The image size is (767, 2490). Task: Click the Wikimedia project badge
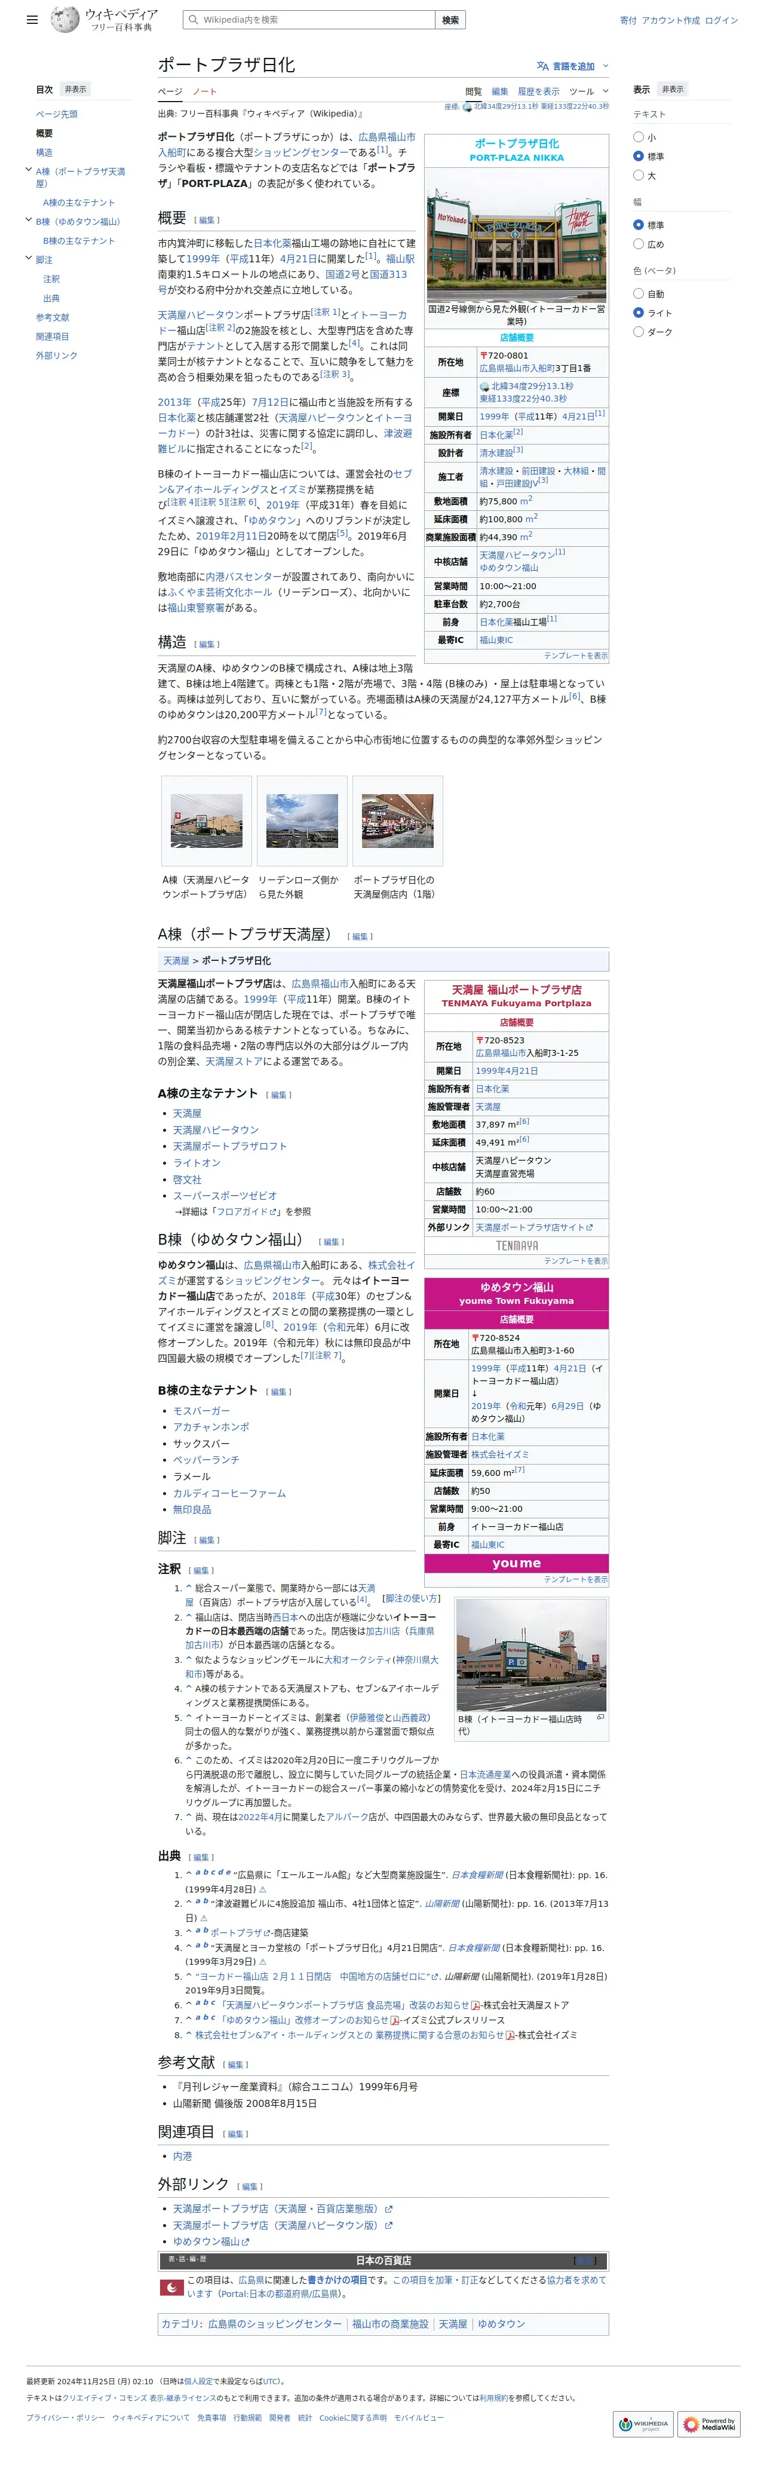(643, 2423)
